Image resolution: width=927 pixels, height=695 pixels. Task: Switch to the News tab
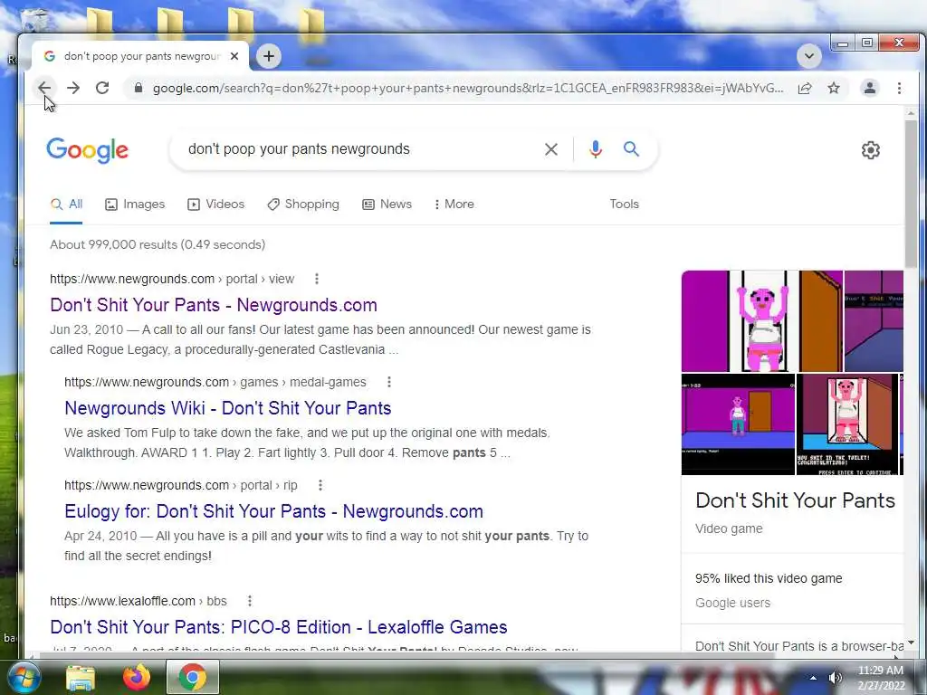[387, 205]
